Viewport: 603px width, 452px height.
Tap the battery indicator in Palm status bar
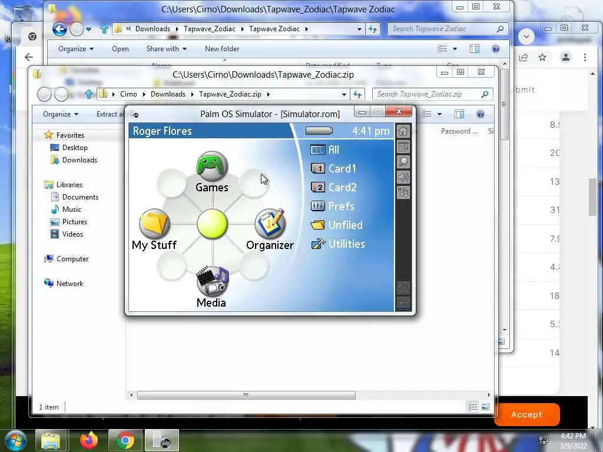[319, 131]
